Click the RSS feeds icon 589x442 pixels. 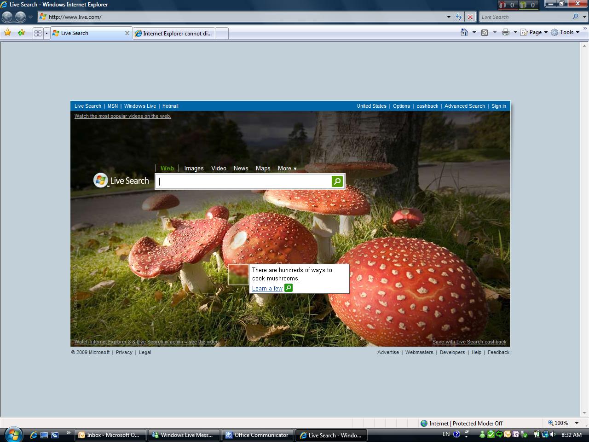click(x=485, y=32)
